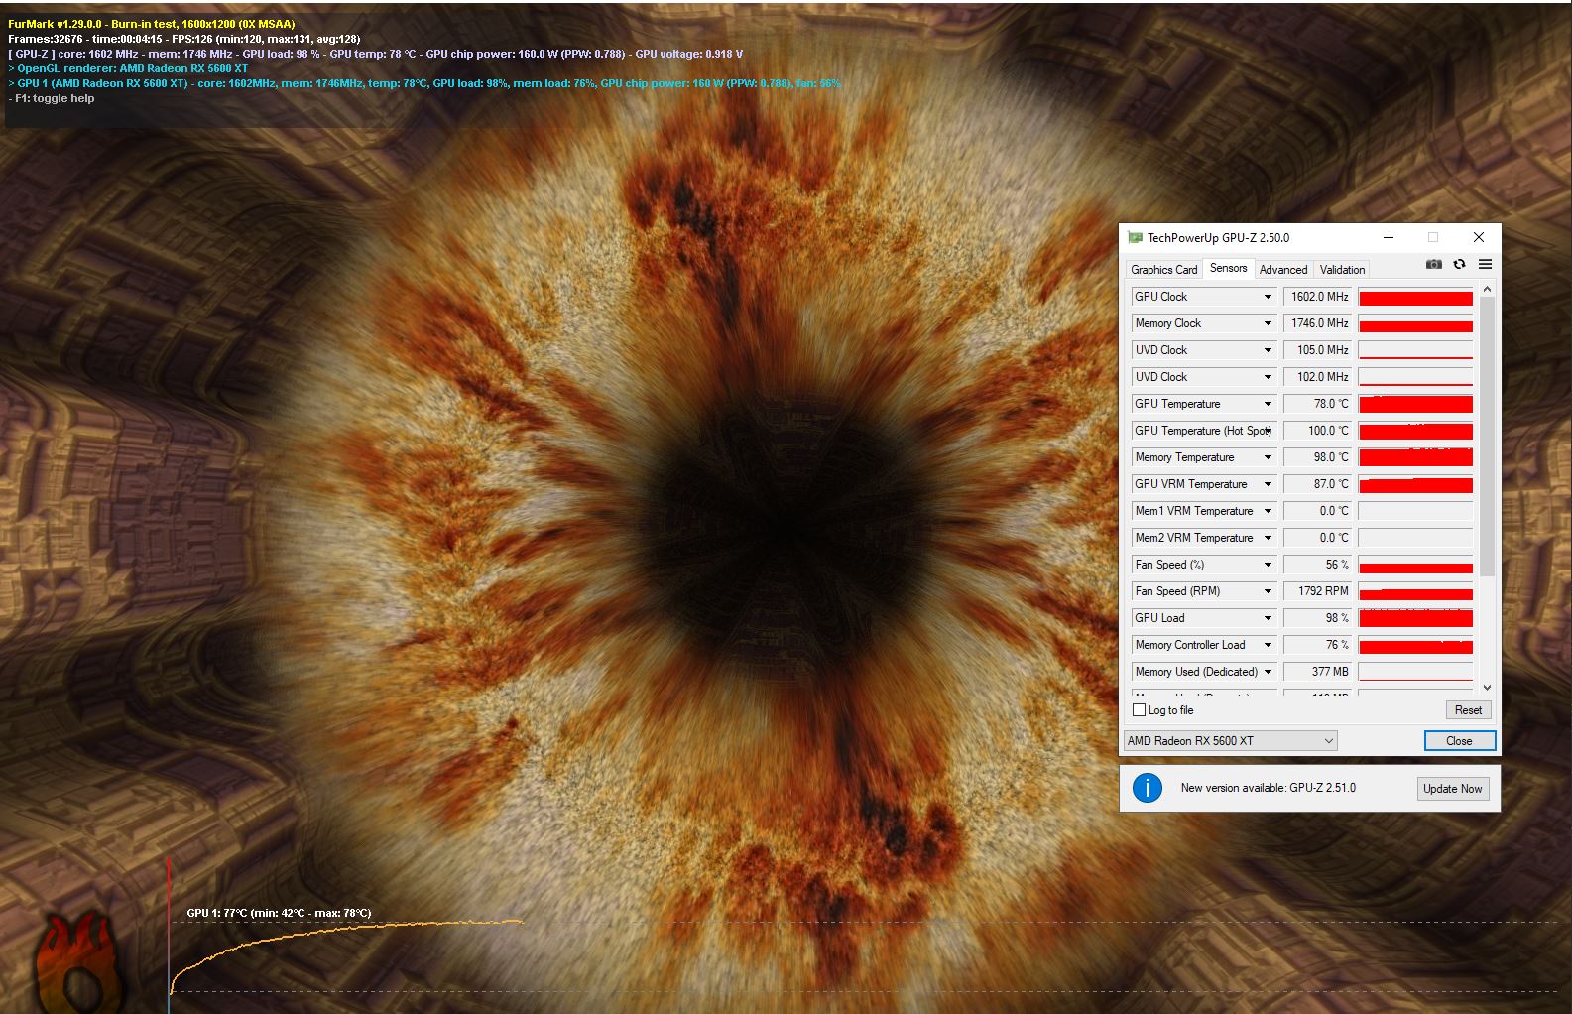Expand the Fan Speed (RPM) dropdown

tap(1268, 591)
